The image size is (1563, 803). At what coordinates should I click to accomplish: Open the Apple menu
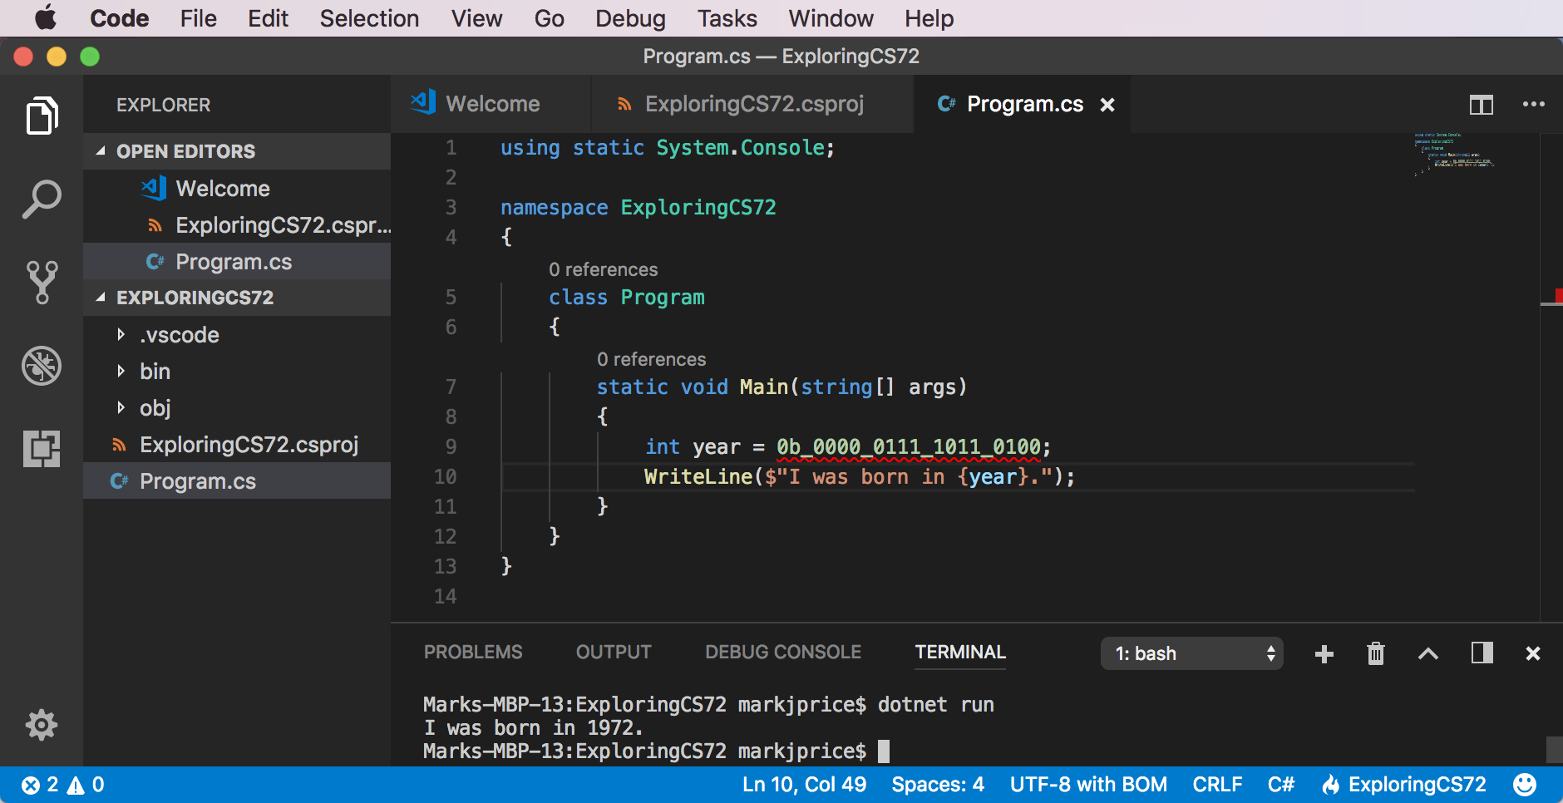46,17
